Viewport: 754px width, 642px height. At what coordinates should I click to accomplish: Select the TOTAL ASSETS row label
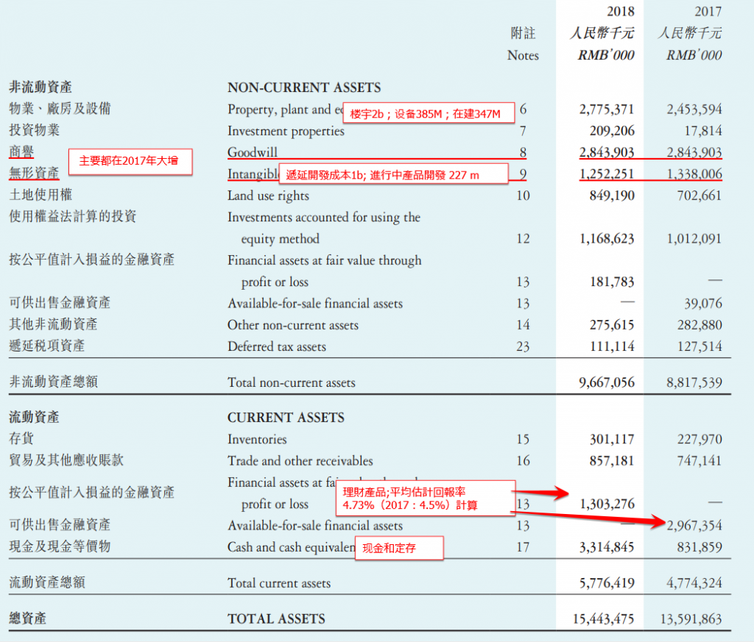coord(276,619)
